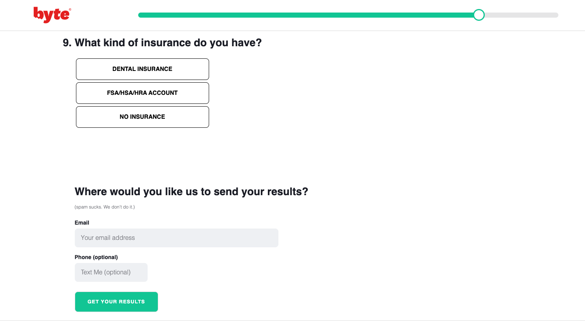
Task: Click the green filled progress bar section
Action: pos(305,15)
